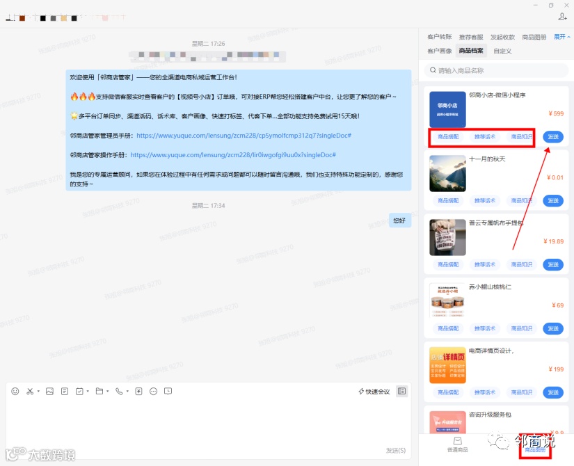Send the 养小鲲山核桃仁 product
This screenshot has width=574, height=466.
click(552, 328)
